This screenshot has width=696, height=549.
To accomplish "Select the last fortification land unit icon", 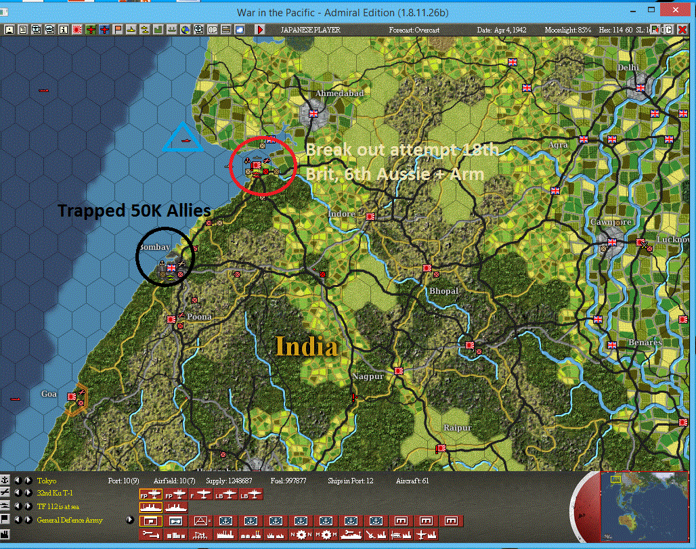I will click(x=450, y=521).
